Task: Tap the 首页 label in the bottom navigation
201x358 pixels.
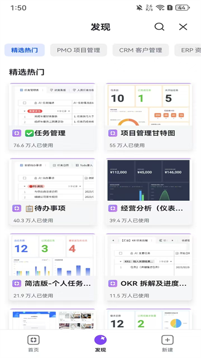Action: [33, 350]
